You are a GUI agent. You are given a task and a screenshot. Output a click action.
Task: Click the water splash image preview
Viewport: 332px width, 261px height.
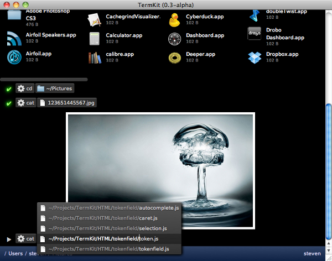[160, 171]
